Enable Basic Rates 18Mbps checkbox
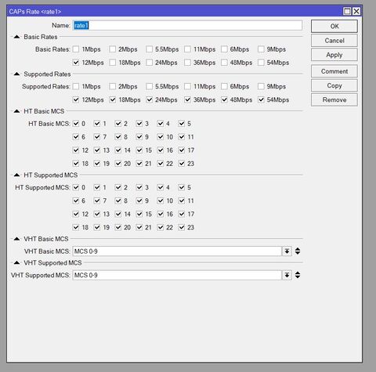This screenshot has height=372, width=376. tap(113, 63)
